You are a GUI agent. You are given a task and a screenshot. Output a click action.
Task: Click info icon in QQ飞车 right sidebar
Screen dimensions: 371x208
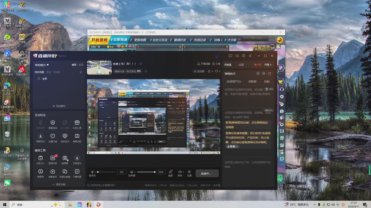pos(282,111)
